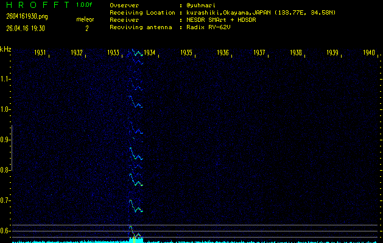Click the 1937 time label
Viewport: 383px width, 243px height.
pyautogui.click(x=259, y=53)
